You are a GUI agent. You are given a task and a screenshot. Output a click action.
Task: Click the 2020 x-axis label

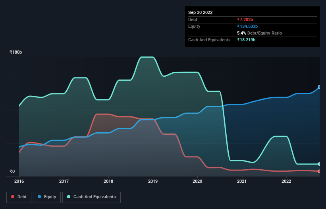tap(197, 181)
